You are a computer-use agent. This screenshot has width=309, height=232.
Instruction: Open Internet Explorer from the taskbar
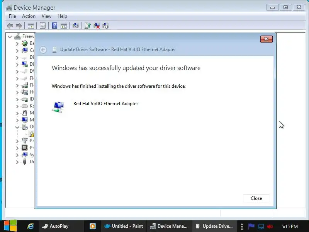(x=31, y=226)
